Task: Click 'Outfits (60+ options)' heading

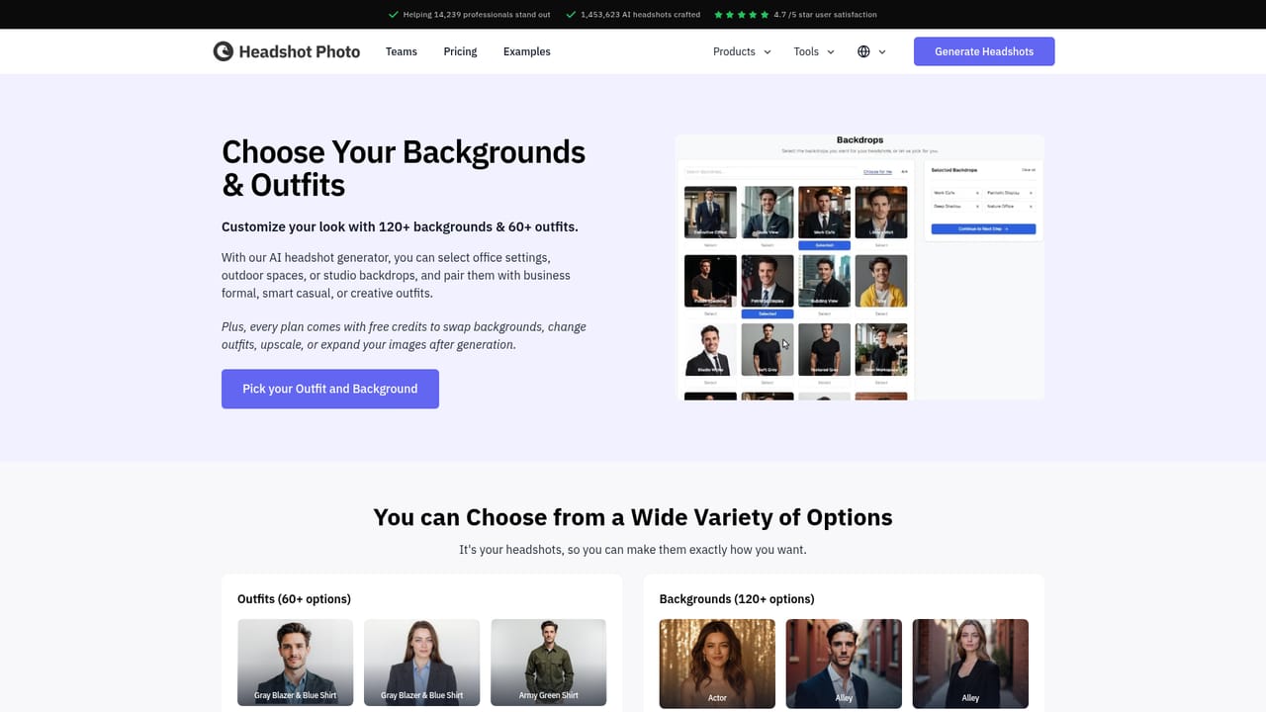Action: (294, 598)
